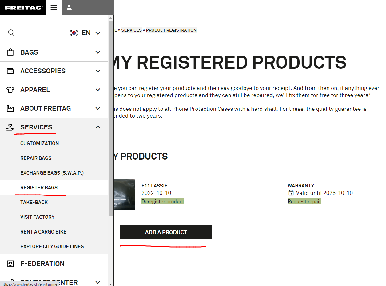Click the FREITAG logo
The height and width of the screenshot is (286, 386).
click(x=24, y=8)
